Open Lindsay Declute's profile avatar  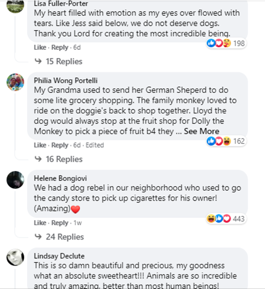coord(16,257)
